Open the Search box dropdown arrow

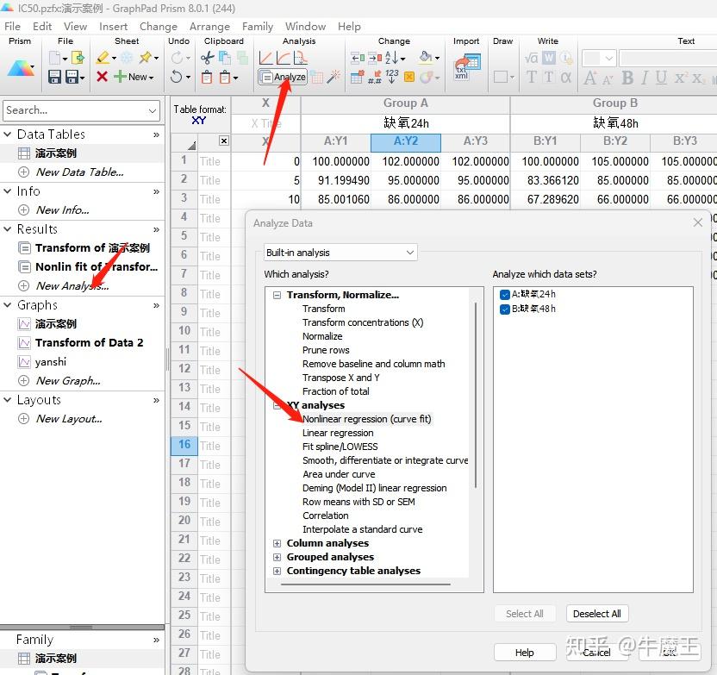click(x=153, y=110)
